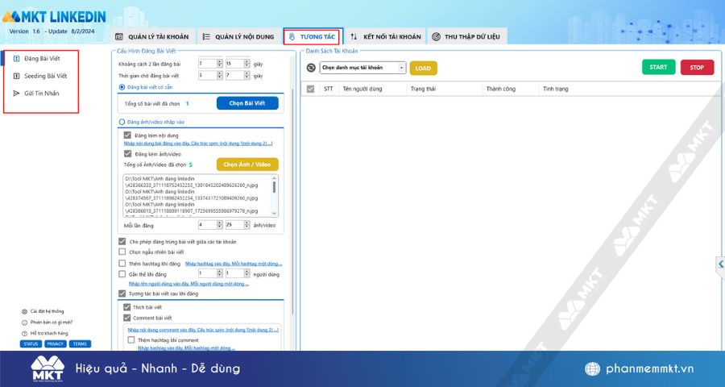Screen dimensions: 725x387
Task: Click the Chọn Bài Viết button
Action: (247, 103)
